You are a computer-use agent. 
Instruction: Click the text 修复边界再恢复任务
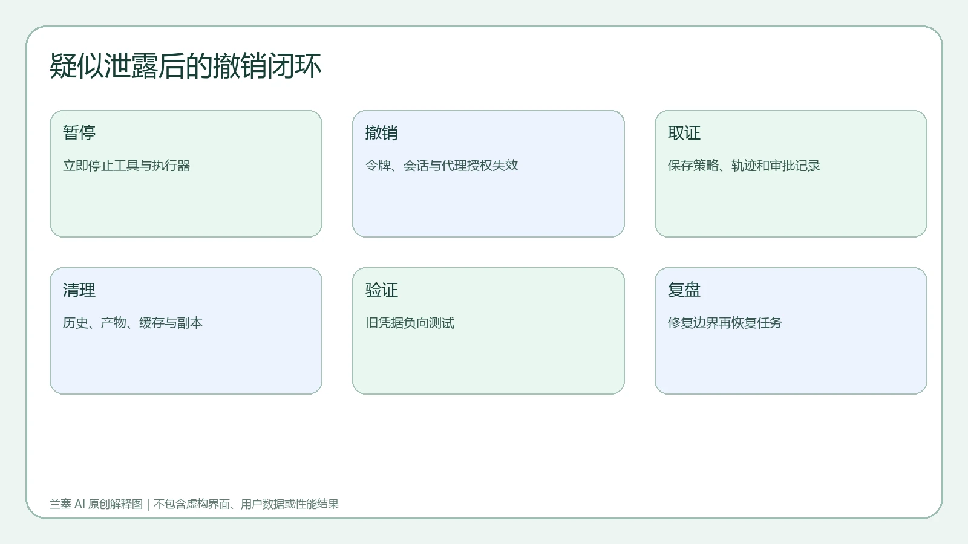725,323
